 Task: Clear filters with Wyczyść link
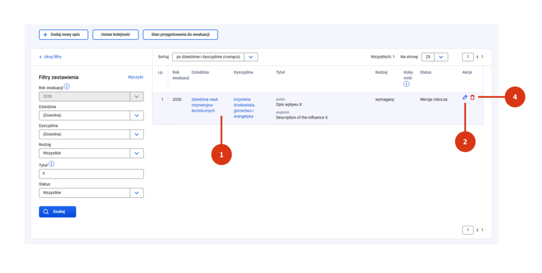(135, 77)
